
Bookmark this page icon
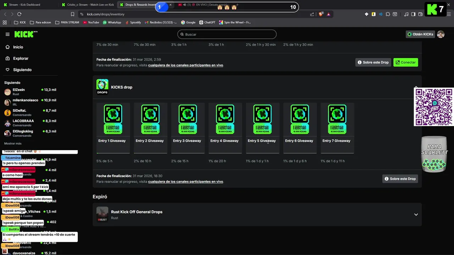(73, 14)
